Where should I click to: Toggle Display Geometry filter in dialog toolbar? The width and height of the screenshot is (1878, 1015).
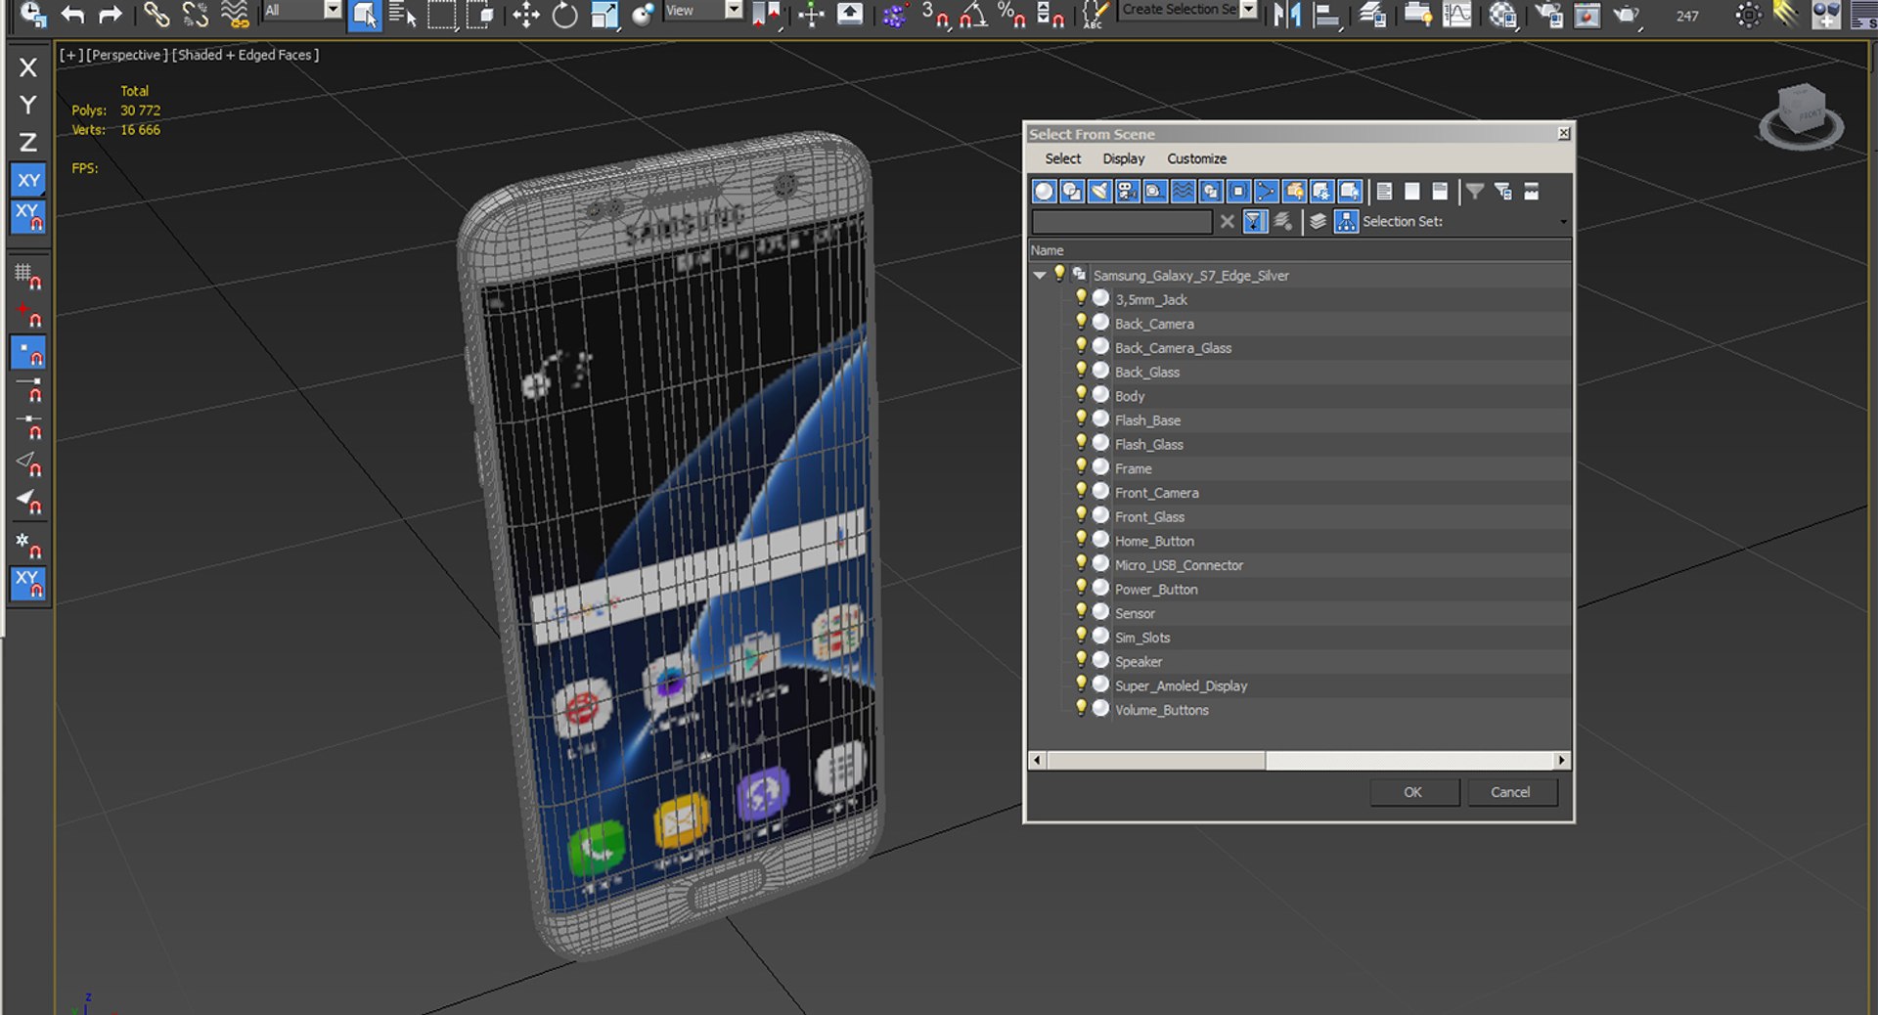1044,192
